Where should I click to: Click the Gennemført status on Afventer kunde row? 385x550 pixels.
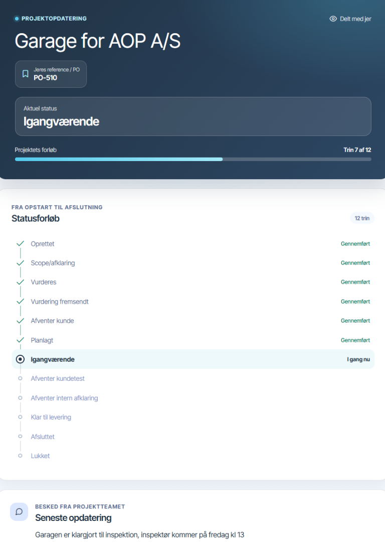coord(355,321)
